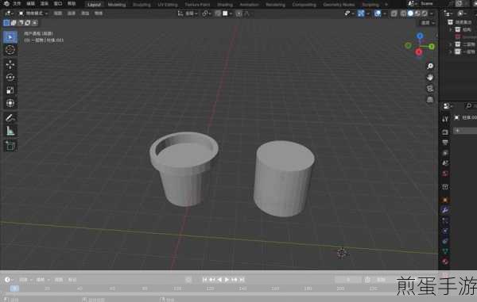
Task: Open the overlays options dropdown arrow
Action: (385, 13)
